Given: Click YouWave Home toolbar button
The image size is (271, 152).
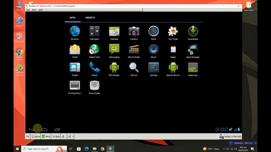Looking at the screenshot, I should [36, 136].
